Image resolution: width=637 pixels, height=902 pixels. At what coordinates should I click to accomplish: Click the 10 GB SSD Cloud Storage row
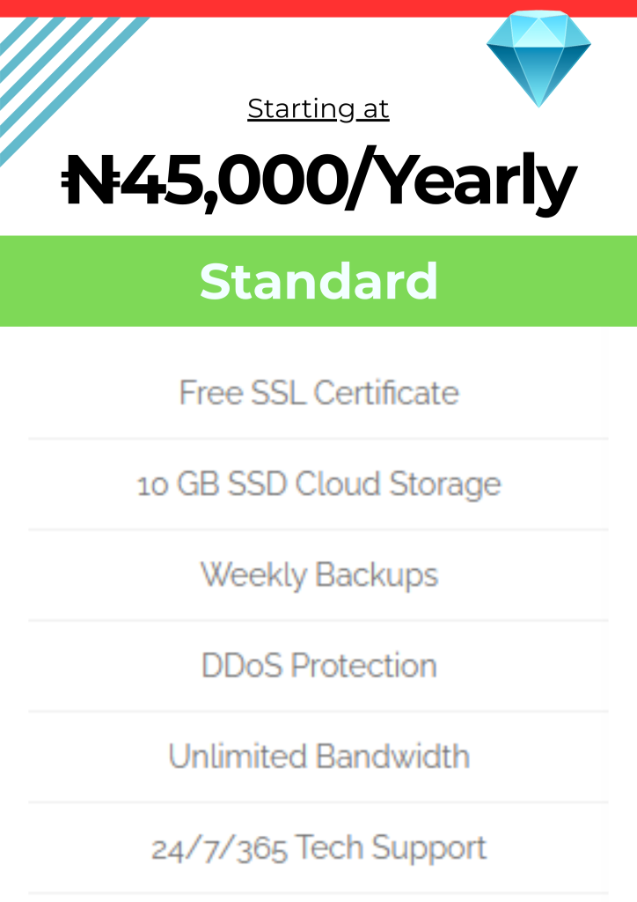click(x=318, y=484)
